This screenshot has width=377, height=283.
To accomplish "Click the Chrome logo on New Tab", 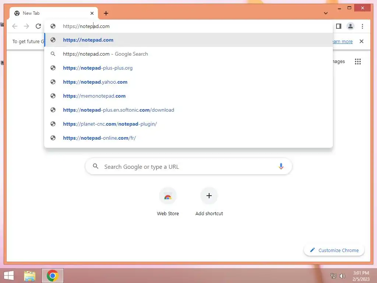I will (17, 13).
